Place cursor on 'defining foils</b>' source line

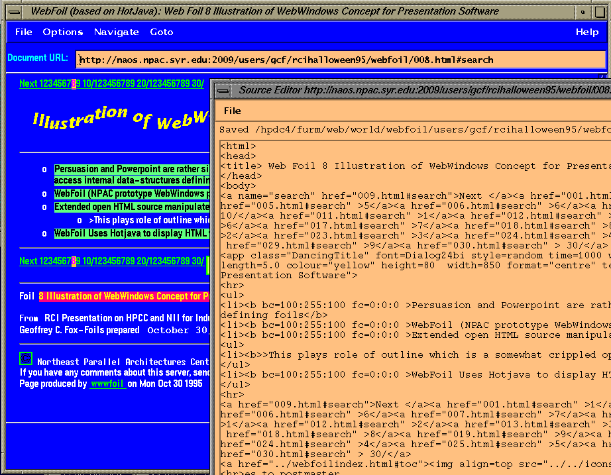tap(274, 315)
